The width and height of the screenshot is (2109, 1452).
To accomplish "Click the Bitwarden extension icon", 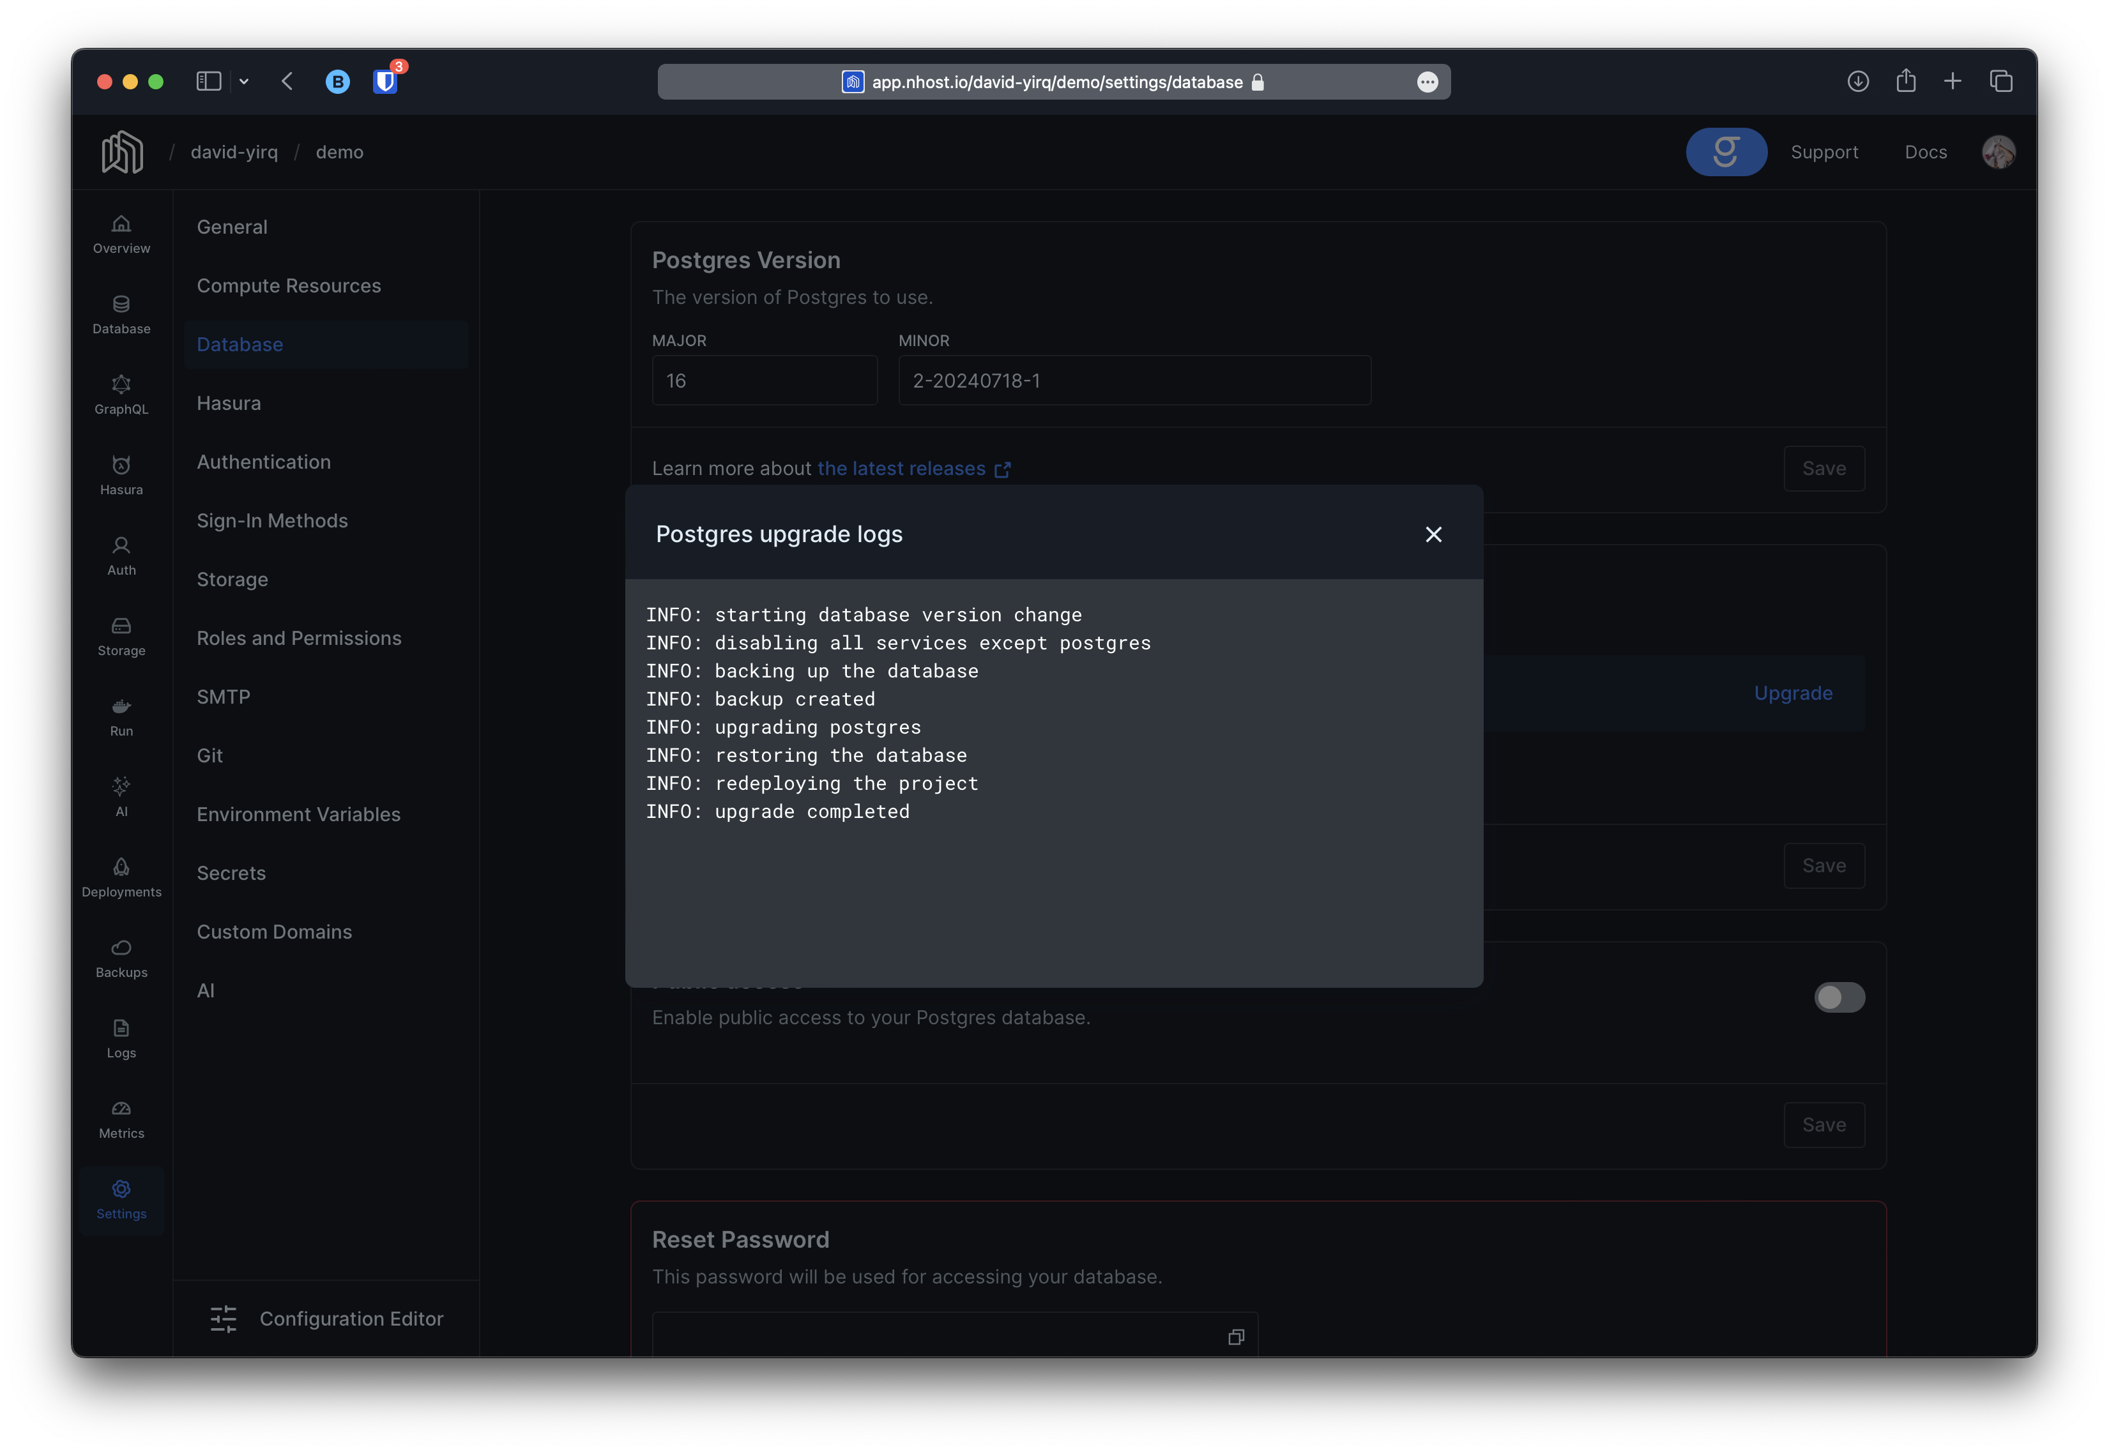I will (x=386, y=82).
